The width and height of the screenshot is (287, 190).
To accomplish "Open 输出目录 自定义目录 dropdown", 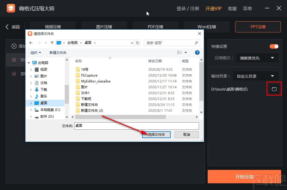I will coord(256,76).
